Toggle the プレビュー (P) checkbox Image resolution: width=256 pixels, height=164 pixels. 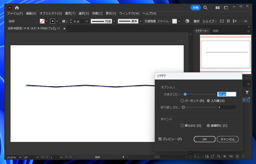click(160, 139)
